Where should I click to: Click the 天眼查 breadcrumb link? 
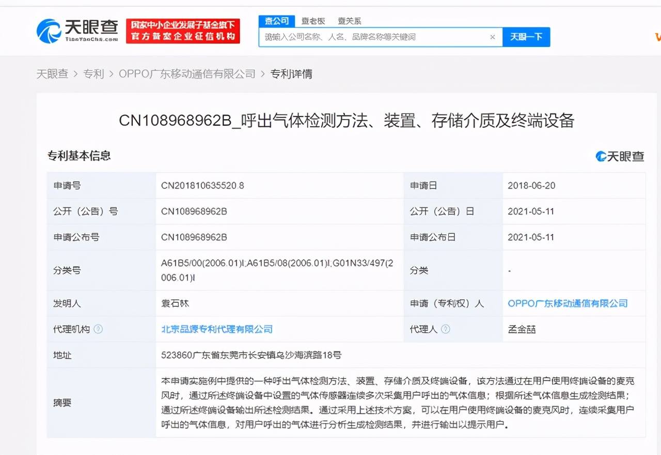point(53,74)
